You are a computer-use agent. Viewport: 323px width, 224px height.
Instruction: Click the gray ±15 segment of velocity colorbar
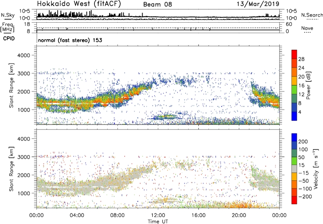pyautogui.click(x=294, y=169)
